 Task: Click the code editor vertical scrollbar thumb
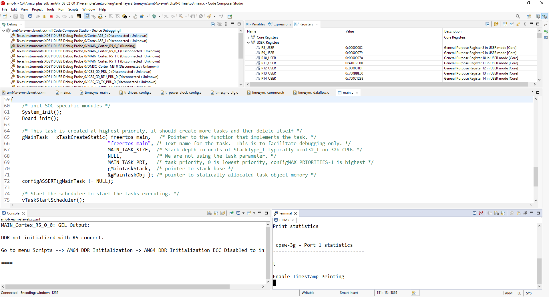(x=536, y=176)
